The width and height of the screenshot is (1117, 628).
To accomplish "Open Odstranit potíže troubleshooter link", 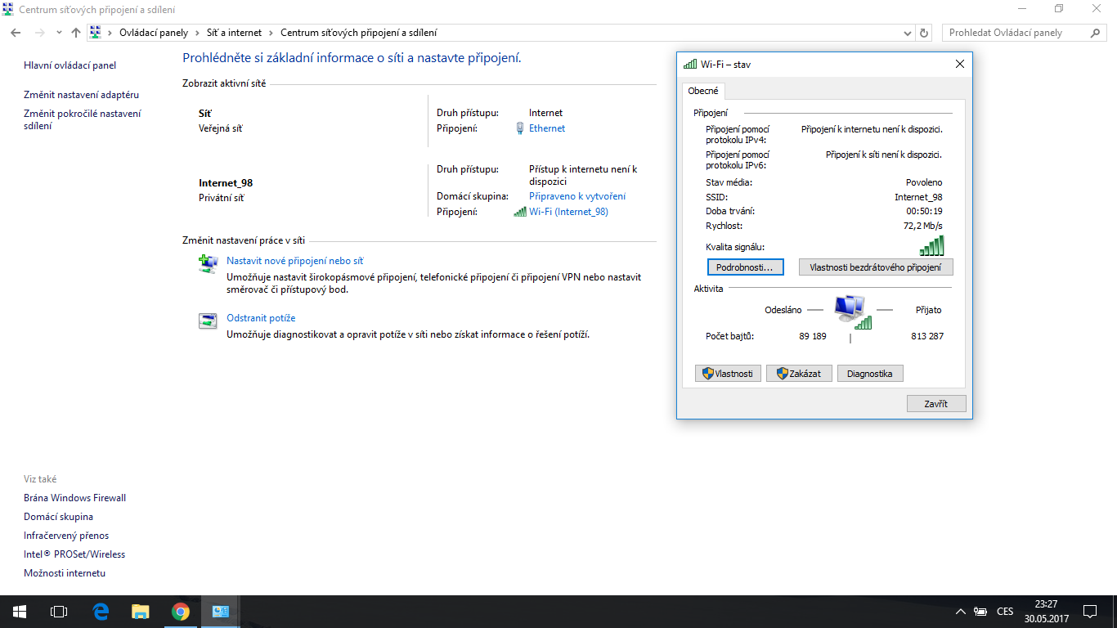I will 261,318.
